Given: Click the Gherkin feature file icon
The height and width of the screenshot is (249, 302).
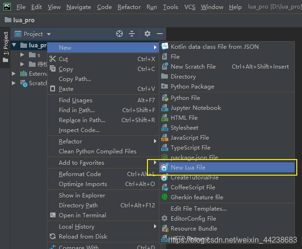Looking at the screenshot, I should (165, 197).
